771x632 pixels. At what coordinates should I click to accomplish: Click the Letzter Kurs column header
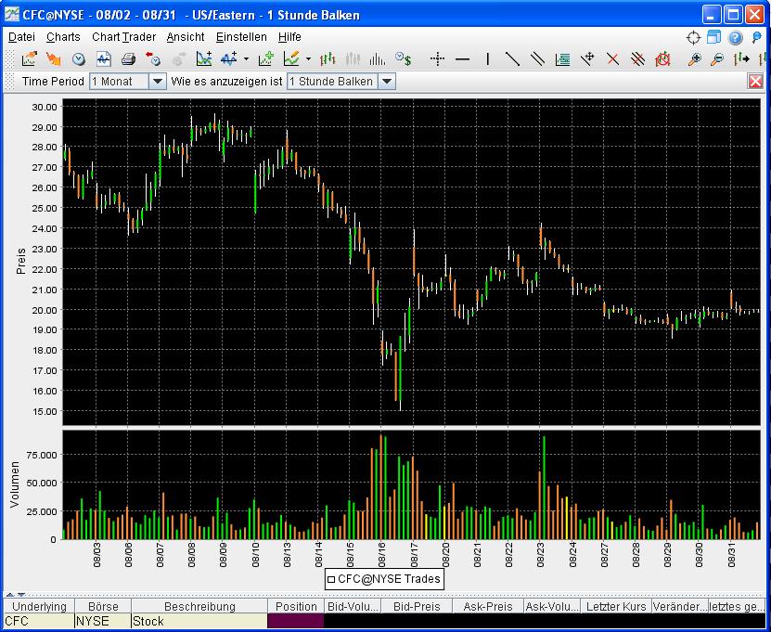(616, 606)
